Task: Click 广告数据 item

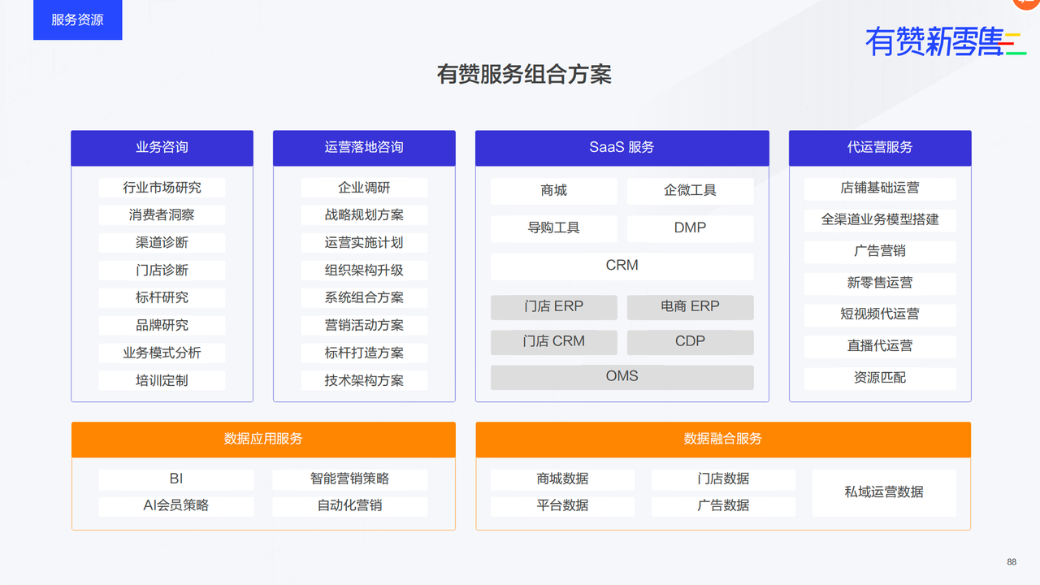Action: tap(723, 506)
